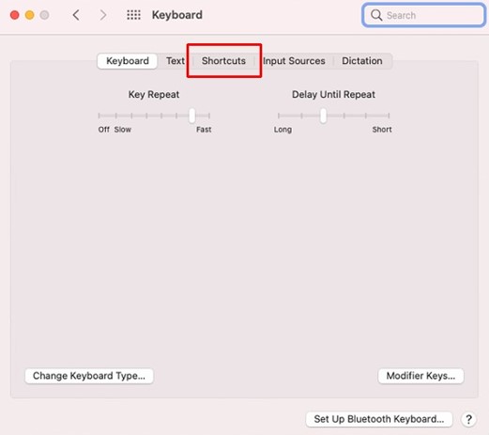The image size is (489, 435).
Task: Go back with the left chevron arrow
Action: pyautogui.click(x=76, y=15)
